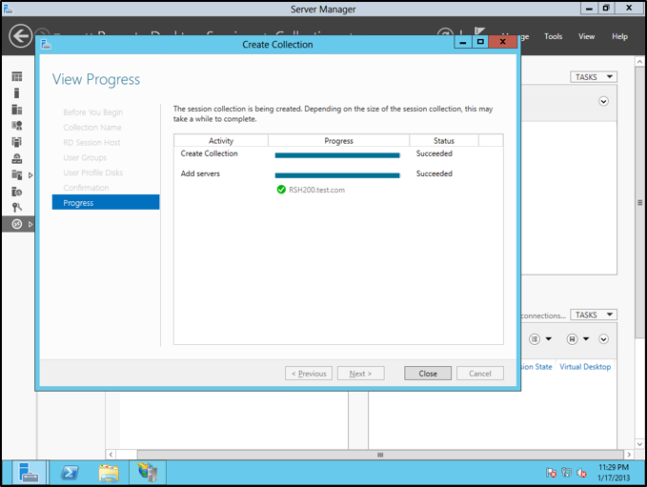Open the lower TASKS dropdown near connections
This screenshot has width=647, height=487.
point(594,315)
